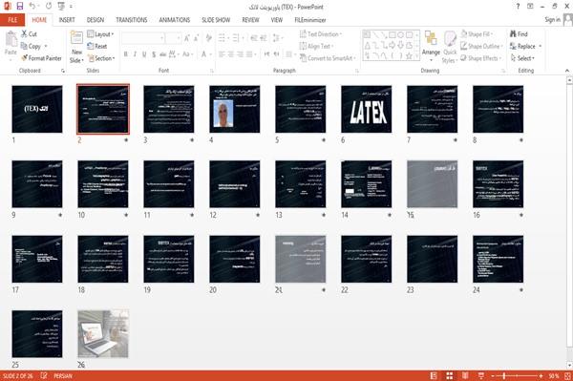Adjust the zoom slider handle
This screenshot has width=573, height=381.
coord(504,375)
